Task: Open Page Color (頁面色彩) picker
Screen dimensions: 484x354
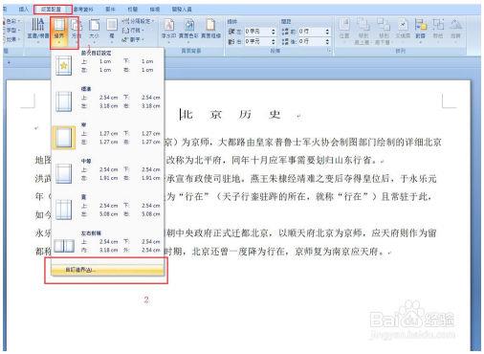Action: pos(188,29)
